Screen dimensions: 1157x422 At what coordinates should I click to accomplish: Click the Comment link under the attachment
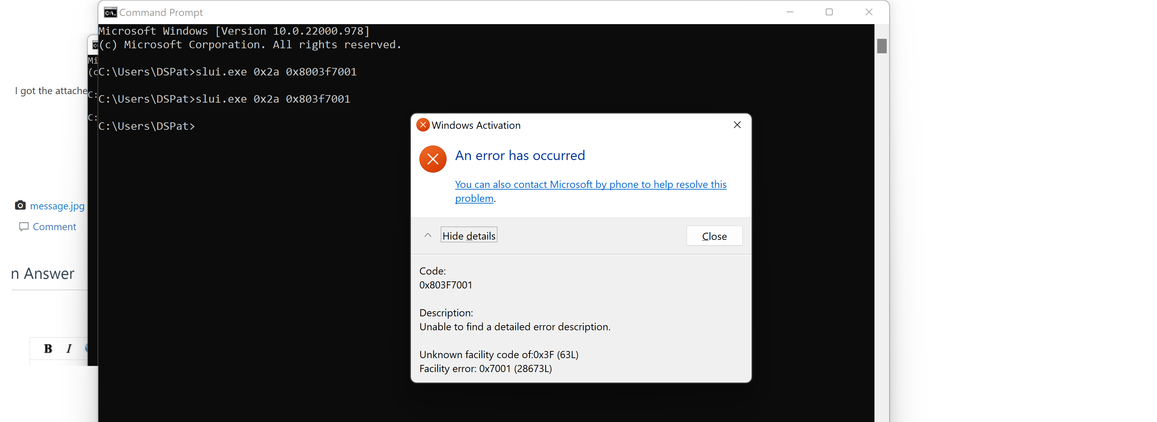(54, 227)
